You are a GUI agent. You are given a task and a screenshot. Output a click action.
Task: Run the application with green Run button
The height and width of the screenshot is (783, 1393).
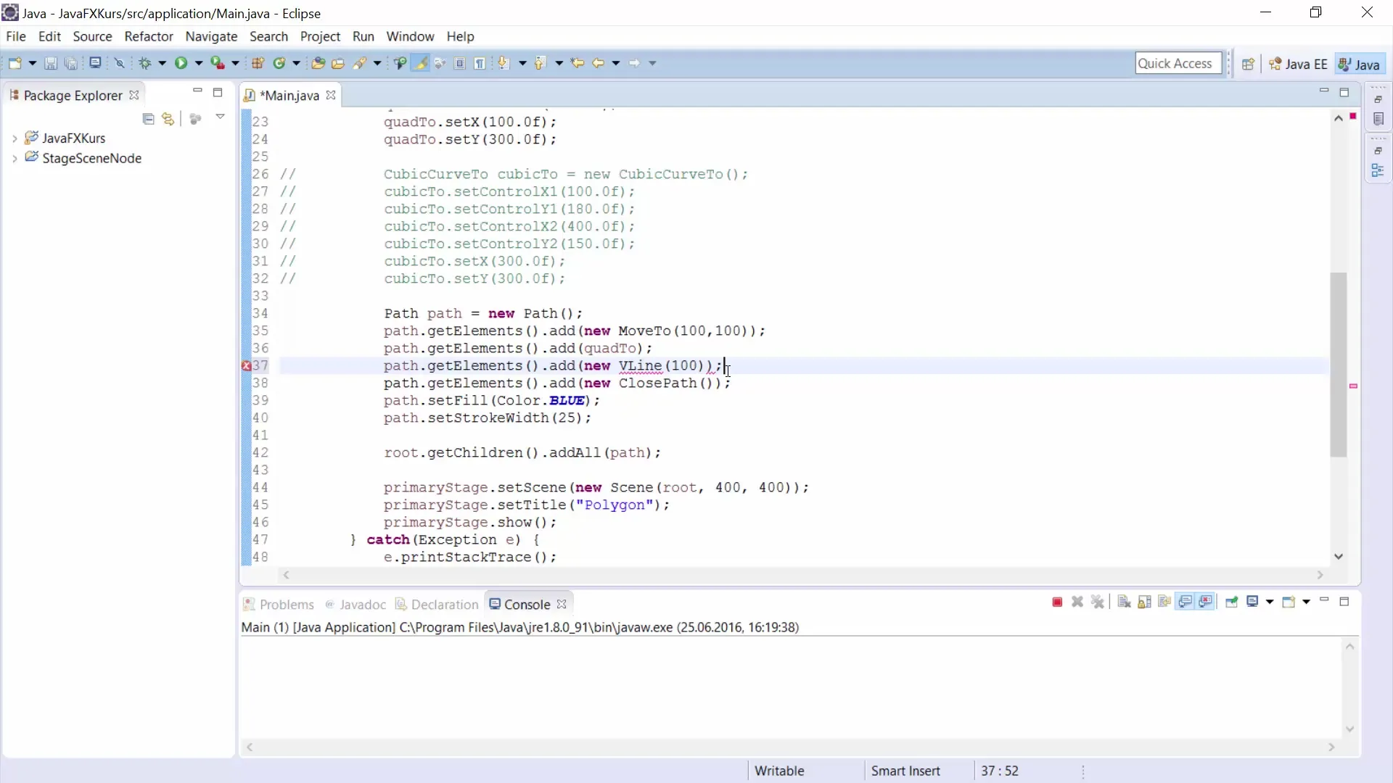pyautogui.click(x=181, y=63)
